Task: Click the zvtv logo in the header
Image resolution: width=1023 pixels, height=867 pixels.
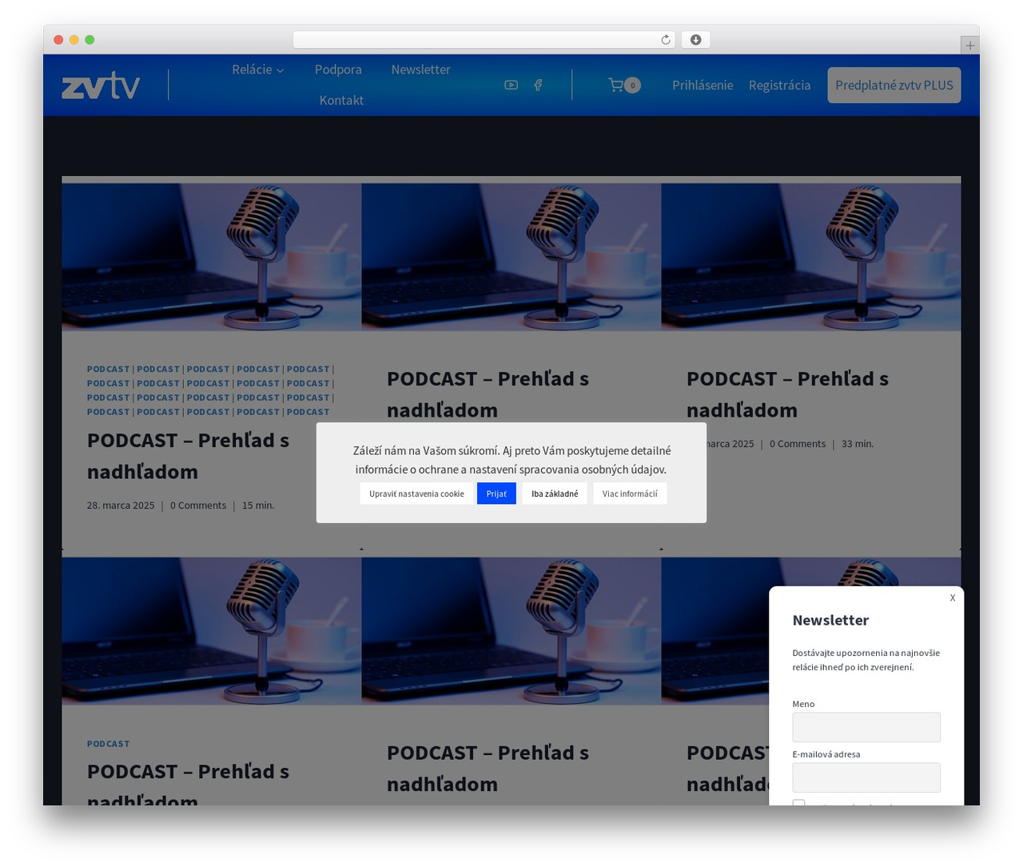Action: click(x=101, y=85)
